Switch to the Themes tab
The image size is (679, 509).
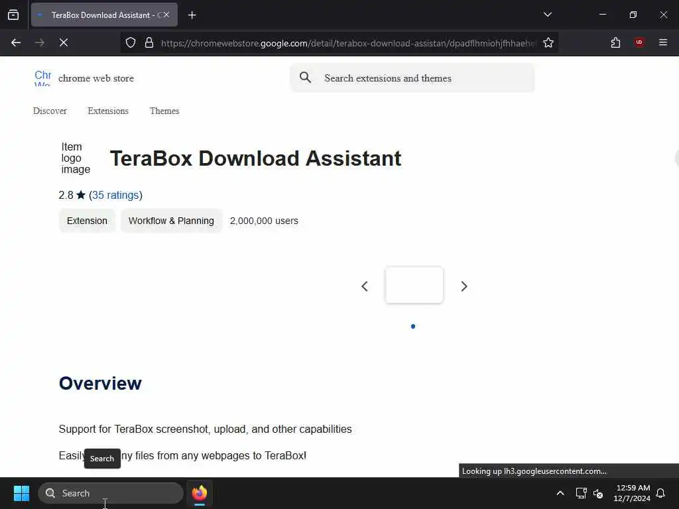click(164, 111)
